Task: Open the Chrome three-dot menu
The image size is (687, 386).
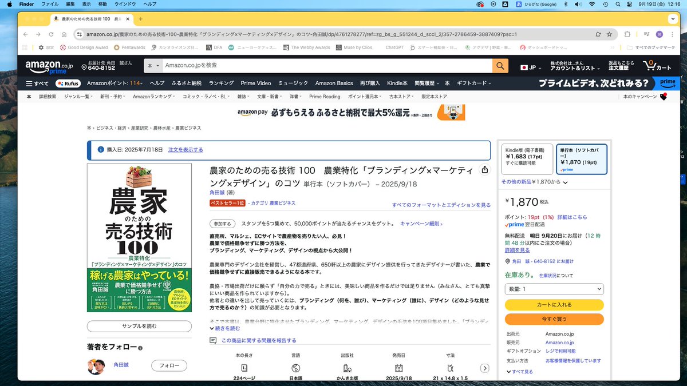Action: (x=672, y=34)
